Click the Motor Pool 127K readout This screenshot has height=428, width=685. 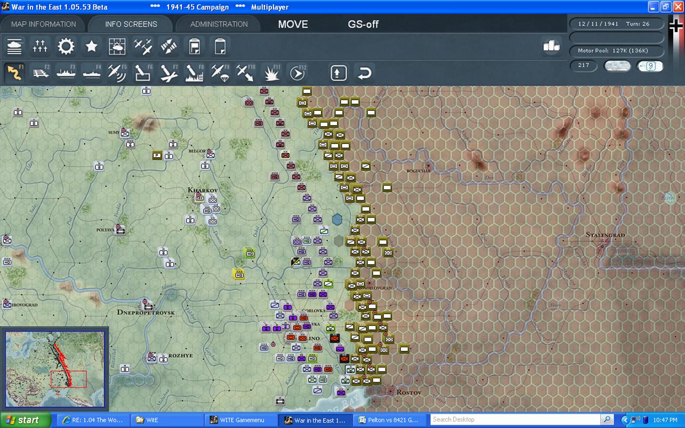617,51
